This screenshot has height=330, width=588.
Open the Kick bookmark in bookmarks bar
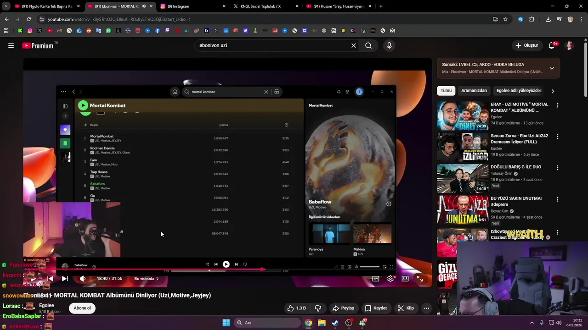pos(20,31)
